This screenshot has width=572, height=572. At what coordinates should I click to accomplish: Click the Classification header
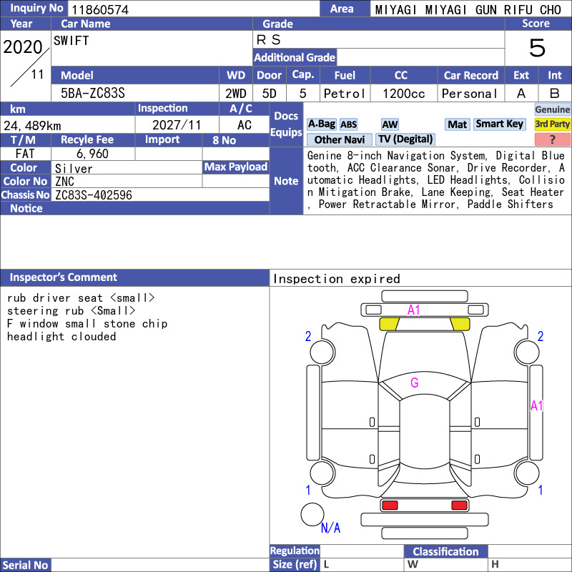click(x=445, y=551)
